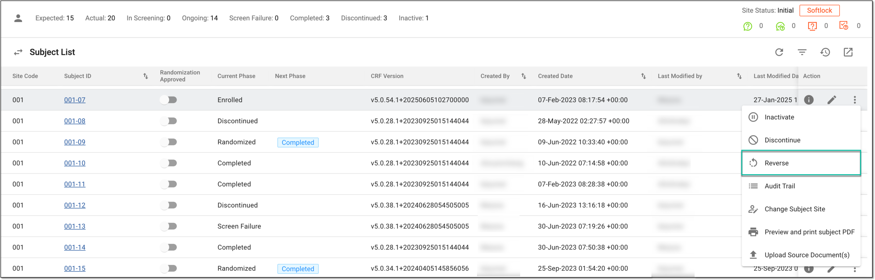This screenshot has height=280, width=875.
Task: Click the Expected: 15 summary count
Action: [x=55, y=18]
